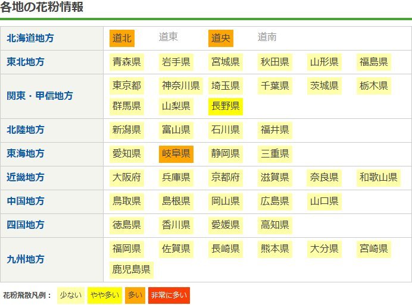Open the 関東・甲信地方 region heading
Screen dimensions: 412x305
pos(40,96)
